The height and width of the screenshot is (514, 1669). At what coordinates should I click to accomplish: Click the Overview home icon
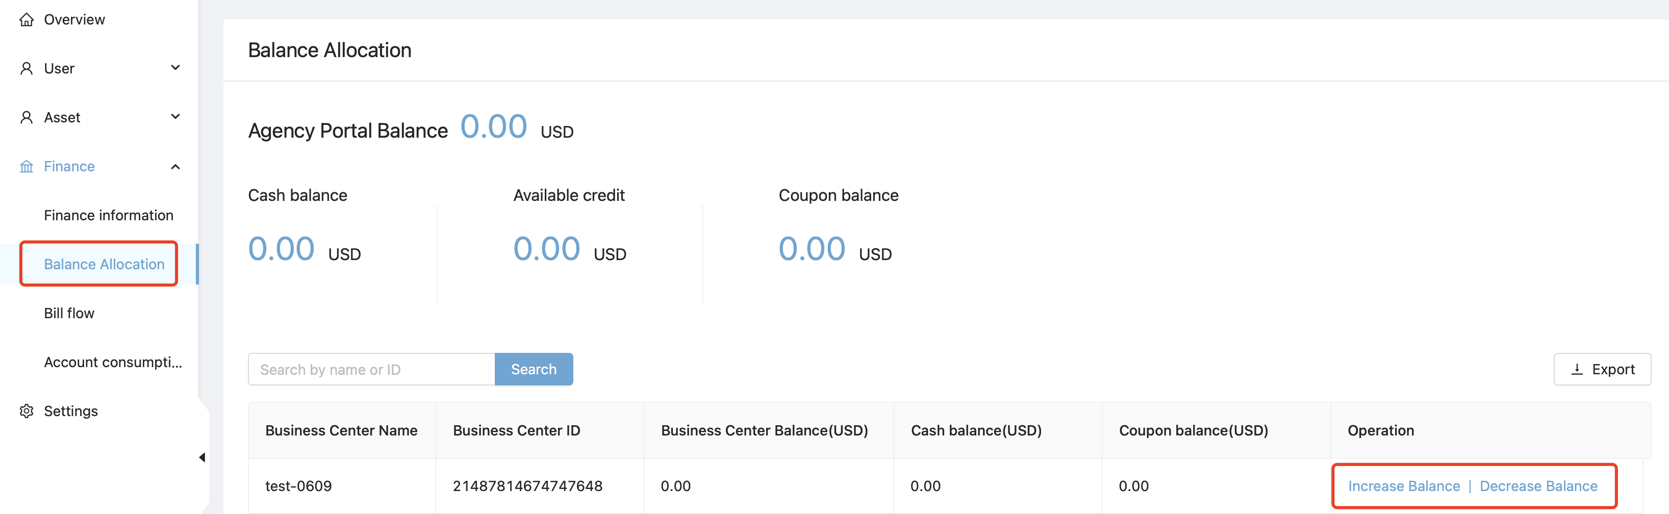27,19
